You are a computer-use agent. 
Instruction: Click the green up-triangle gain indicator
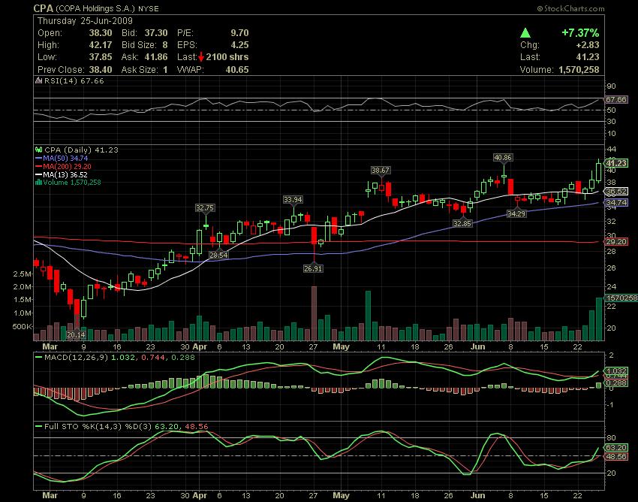click(525, 33)
